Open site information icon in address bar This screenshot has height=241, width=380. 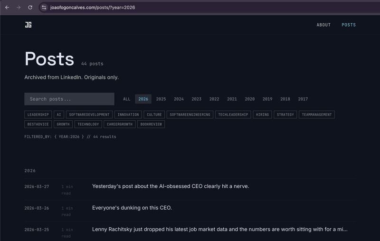coord(44,8)
